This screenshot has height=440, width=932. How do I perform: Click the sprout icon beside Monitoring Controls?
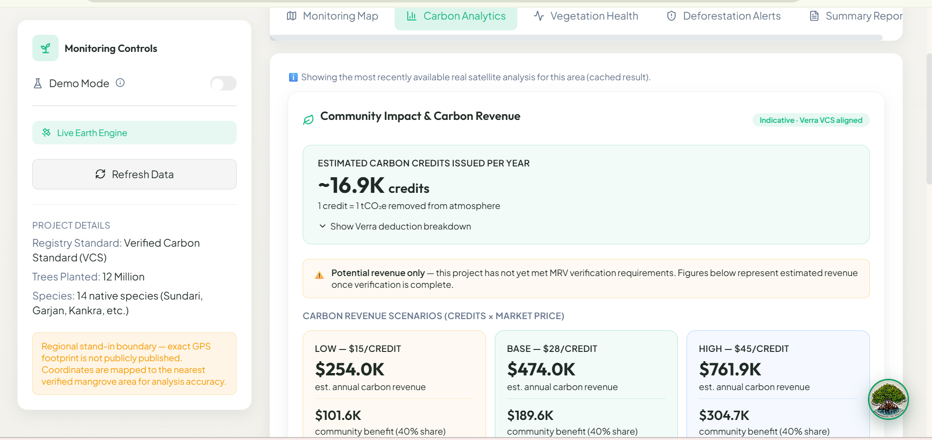tap(45, 48)
